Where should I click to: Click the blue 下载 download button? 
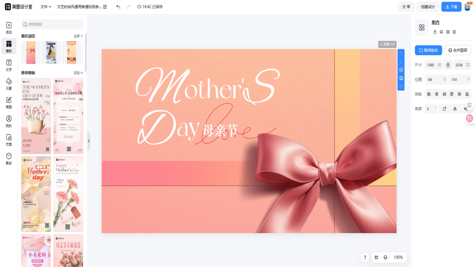[x=451, y=7]
